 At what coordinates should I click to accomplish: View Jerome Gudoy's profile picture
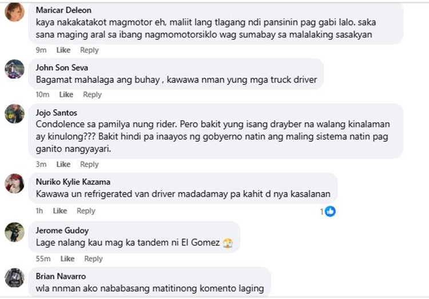click(x=14, y=232)
